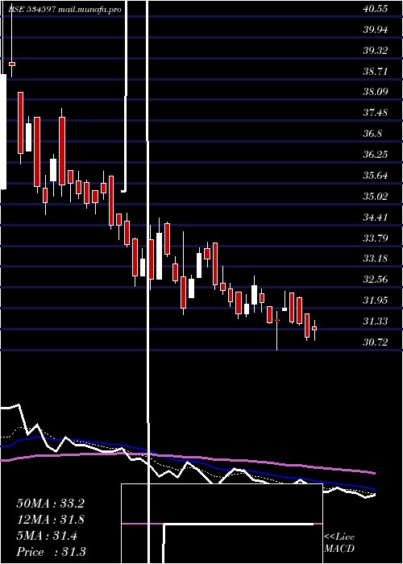This screenshot has height=564, width=403.
Task: Click the 40.55 price axis label
Action: click(x=376, y=9)
